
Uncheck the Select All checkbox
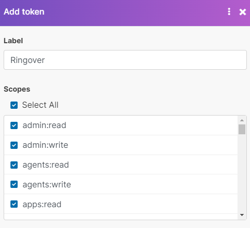14,105
